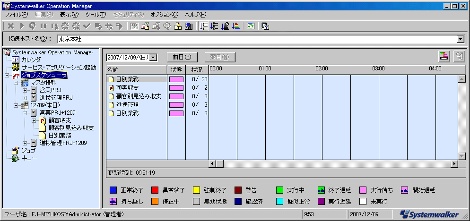This screenshot has height=221, width=470.
Task: Select カレンダ calendar tree node
Action: pyautogui.click(x=31, y=60)
